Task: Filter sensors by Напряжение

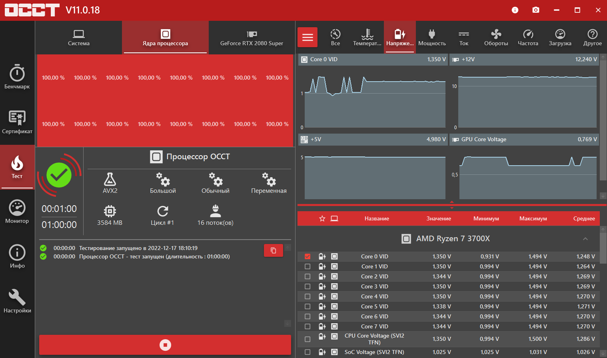Action: [x=400, y=37]
